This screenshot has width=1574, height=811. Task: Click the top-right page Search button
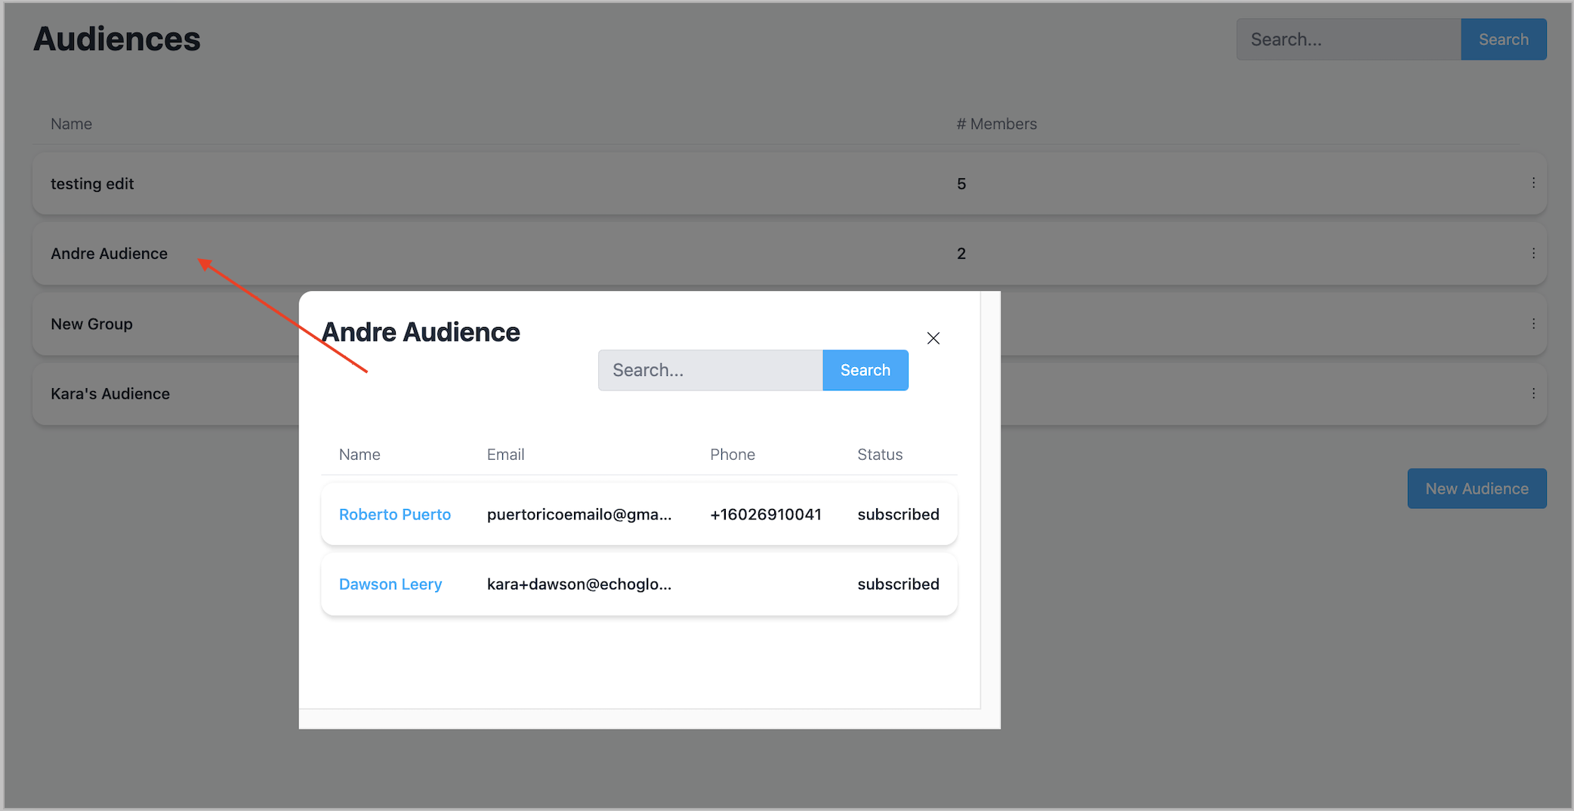pyautogui.click(x=1503, y=39)
